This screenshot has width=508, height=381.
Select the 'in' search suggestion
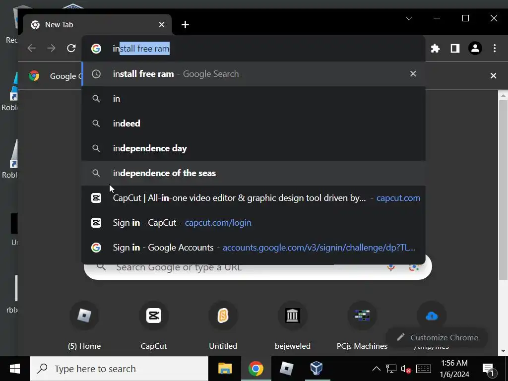click(x=254, y=99)
